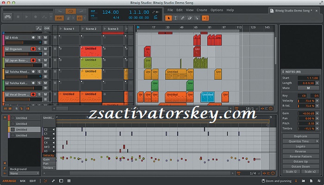This screenshot has height=185, width=324.
Task: Adjust the E-Kick track volume slider
Action: tap(22, 43)
